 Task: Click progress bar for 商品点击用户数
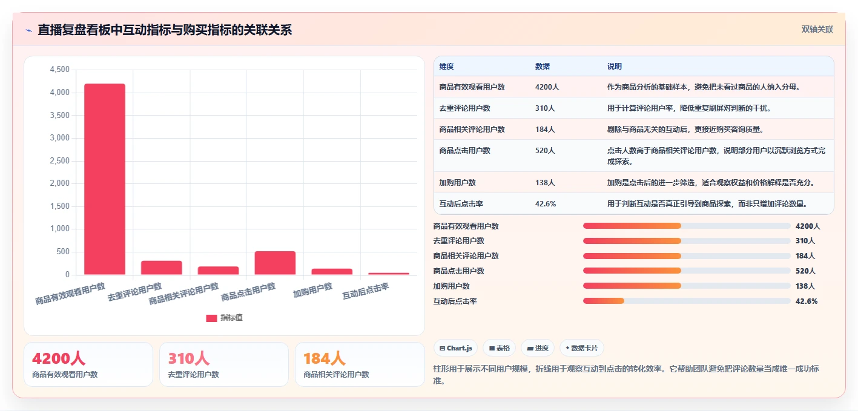coord(687,271)
